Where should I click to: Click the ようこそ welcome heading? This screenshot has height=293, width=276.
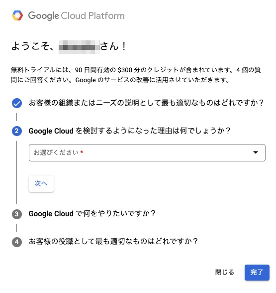click(69, 46)
